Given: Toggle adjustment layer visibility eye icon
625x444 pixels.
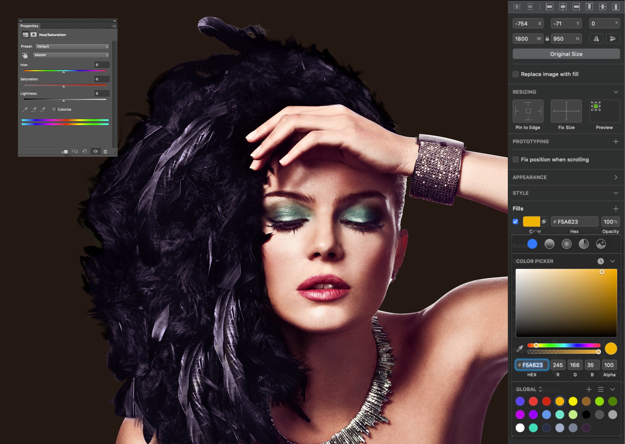Looking at the screenshot, I should [96, 152].
